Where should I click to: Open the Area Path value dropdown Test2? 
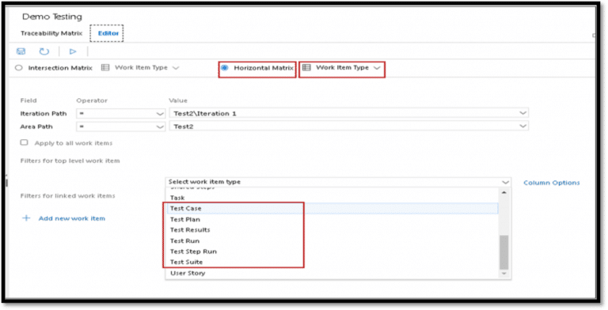(x=348, y=127)
